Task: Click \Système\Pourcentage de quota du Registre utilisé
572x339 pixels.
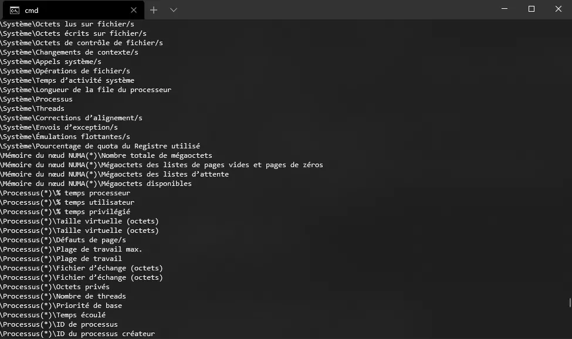Action: pos(100,146)
